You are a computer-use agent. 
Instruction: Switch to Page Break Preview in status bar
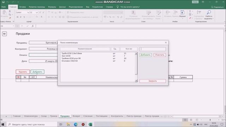pyautogui.click(x=197, y=120)
